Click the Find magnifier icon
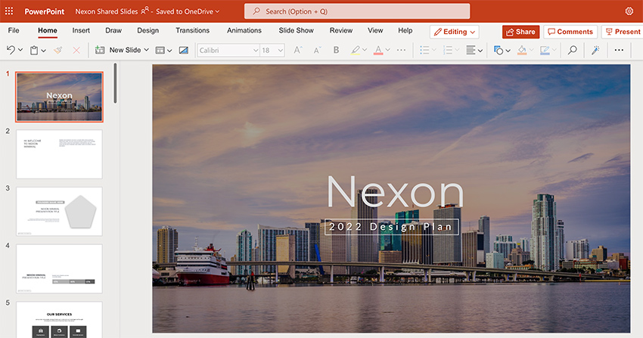Viewport: 643px width, 338px height. pos(572,50)
